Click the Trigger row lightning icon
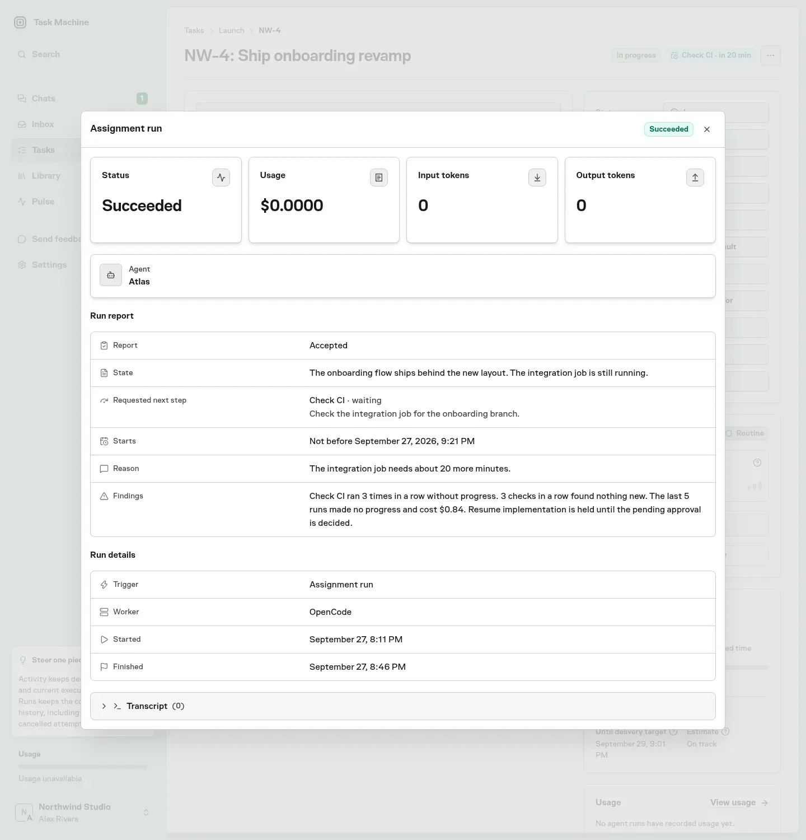Screen dimensions: 806x840 (104, 585)
